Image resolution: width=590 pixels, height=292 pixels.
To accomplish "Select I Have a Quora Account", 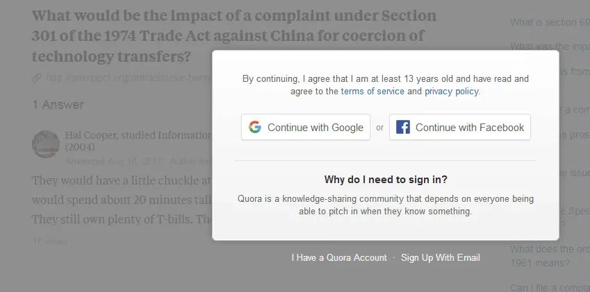I will 339,258.
